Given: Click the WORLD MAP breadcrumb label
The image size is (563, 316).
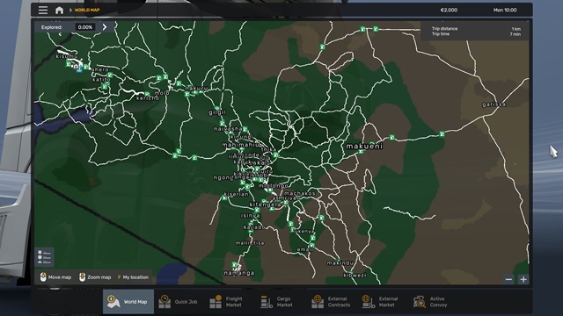Looking at the screenshot, I should (87, 10).
